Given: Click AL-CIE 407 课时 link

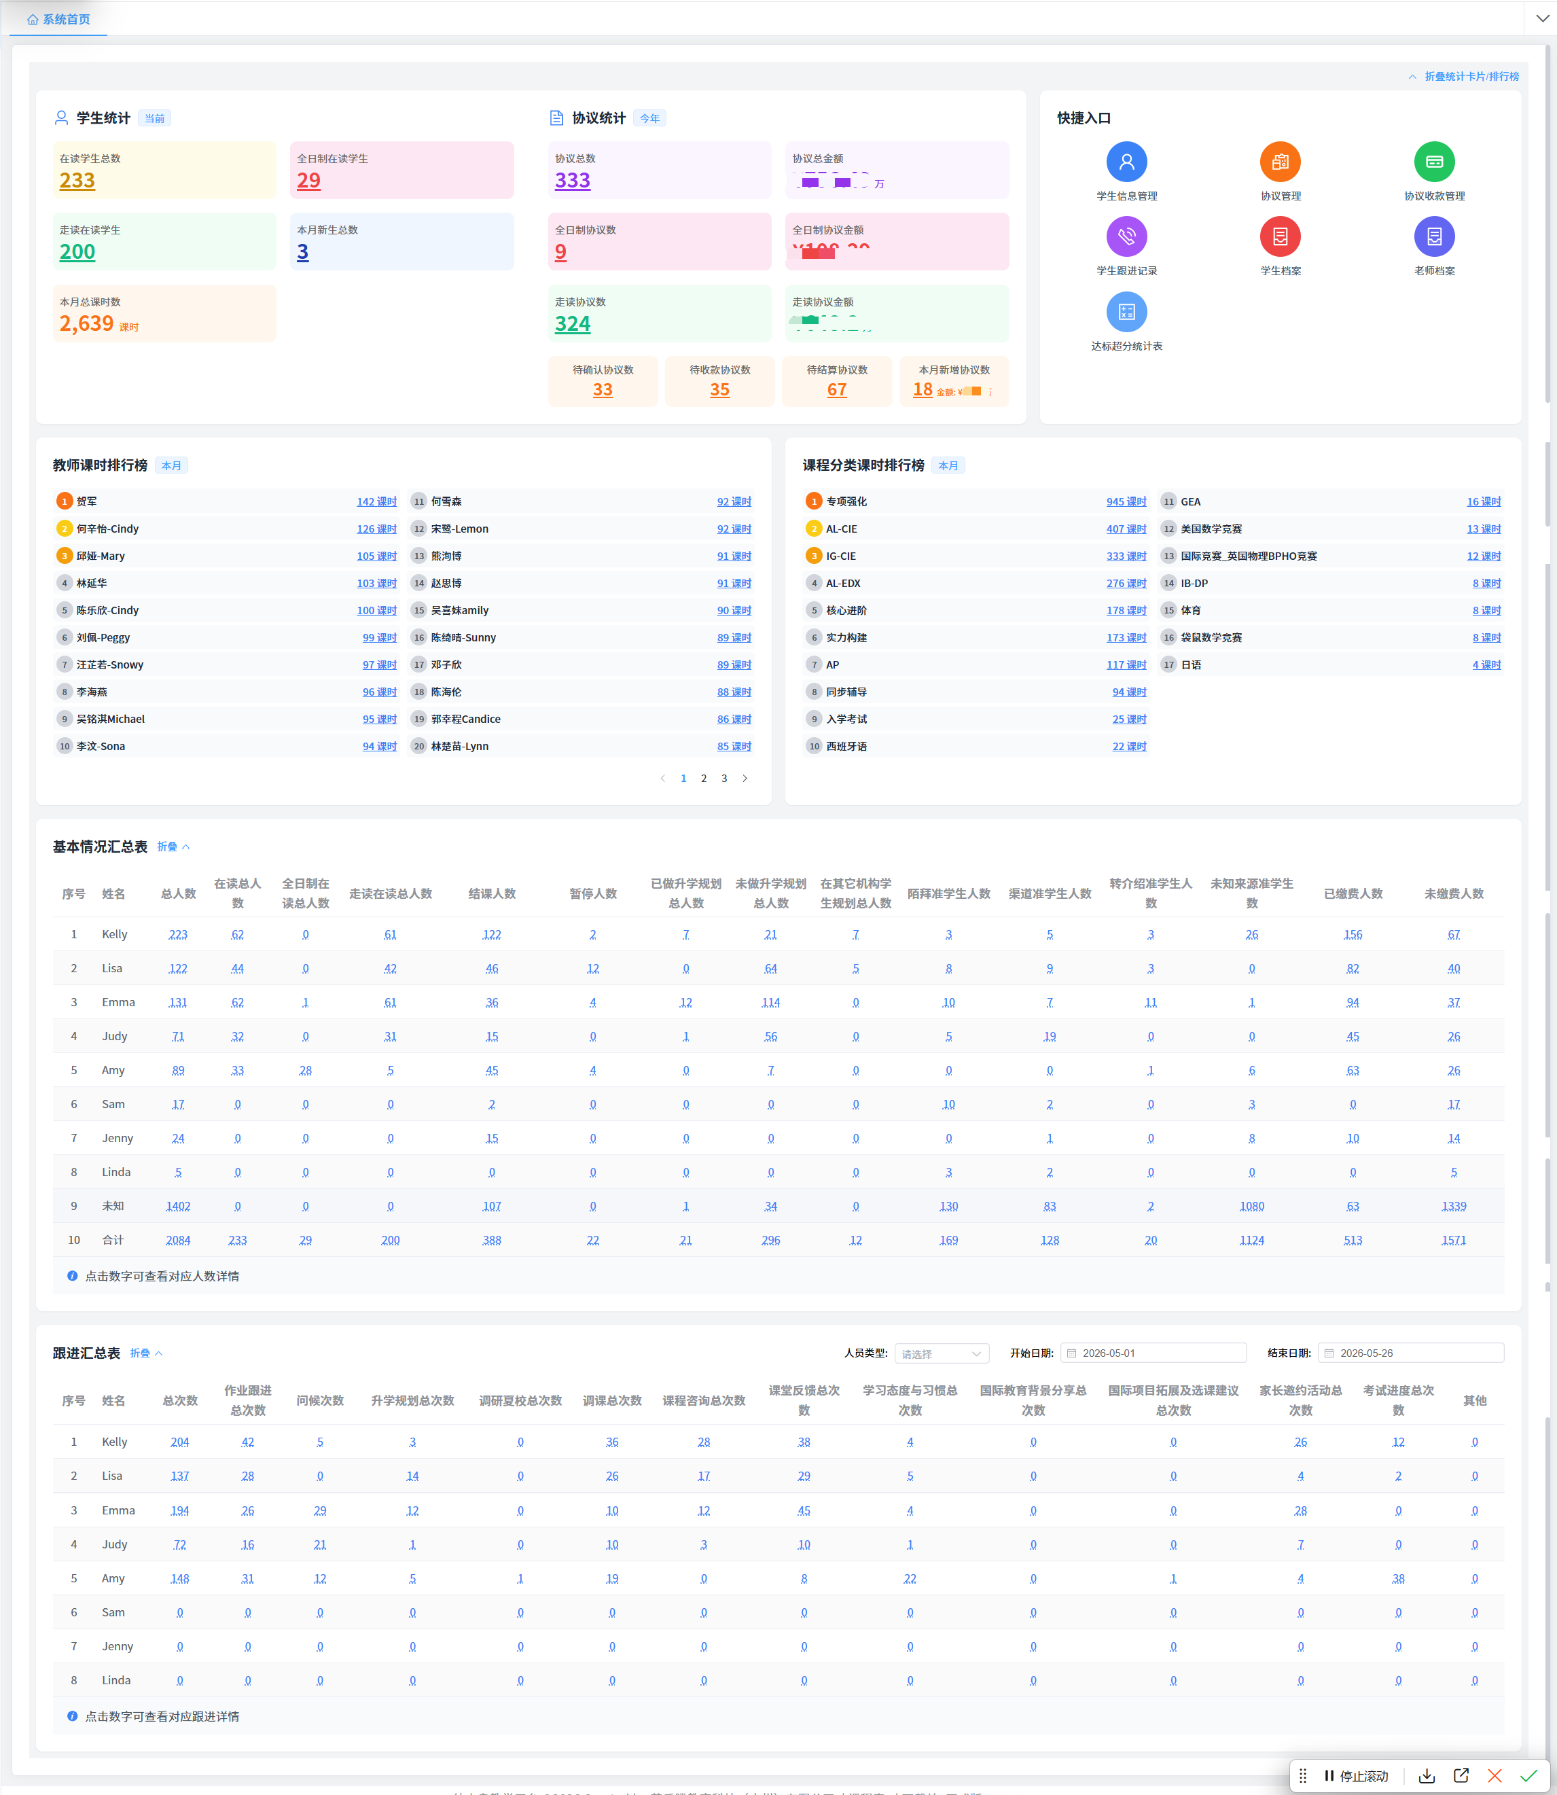Looking at the screenshot, I should [x=1126, y=529].
